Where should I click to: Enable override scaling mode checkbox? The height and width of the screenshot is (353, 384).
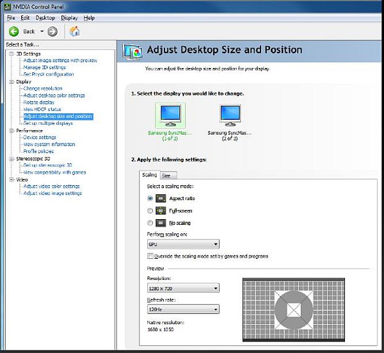coord(150,256)
